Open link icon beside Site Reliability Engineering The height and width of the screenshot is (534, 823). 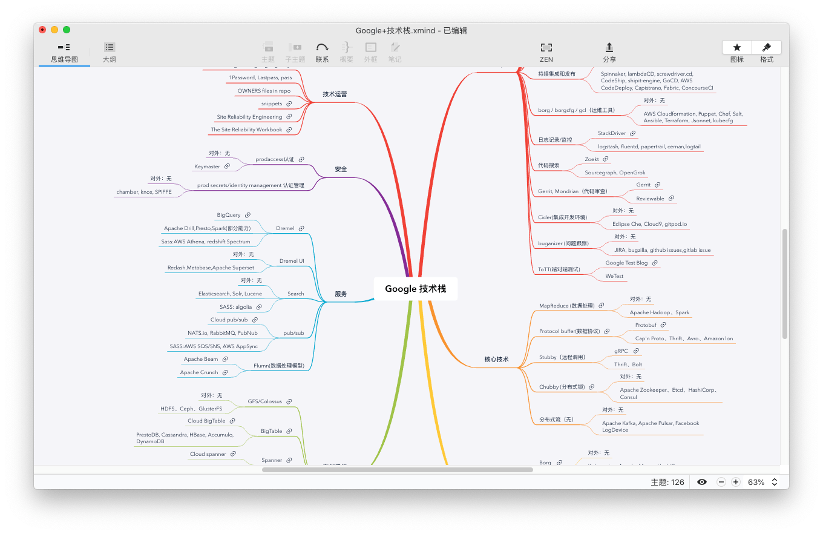click(x=289, y=117)
